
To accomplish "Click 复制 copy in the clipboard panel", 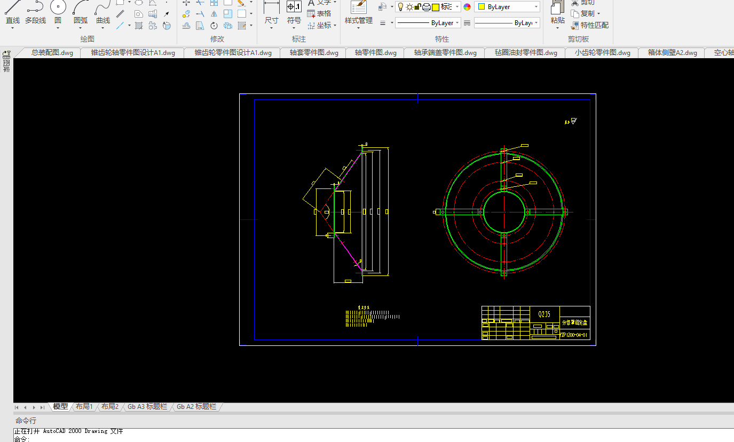I will pyautogui.click(x=582, y=13).
